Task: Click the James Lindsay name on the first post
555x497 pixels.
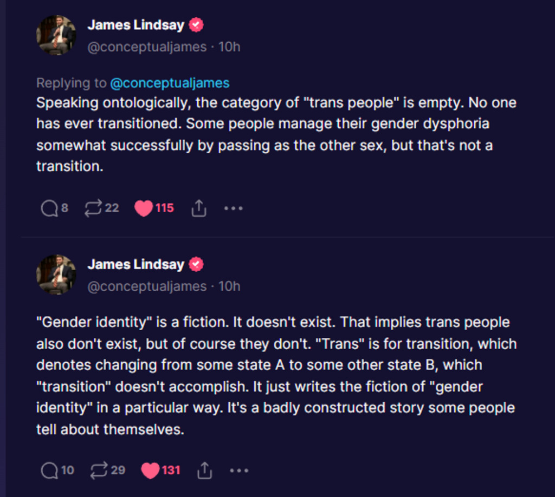Action: pyautogui.click(x=135, y=25)
